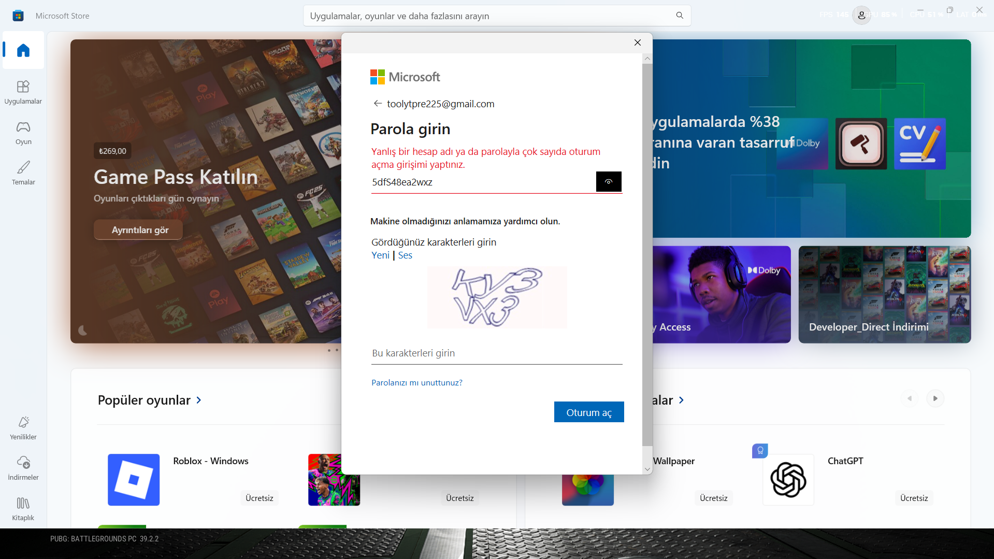Click the toolytpre225@gmail.com address

(441, 104)
